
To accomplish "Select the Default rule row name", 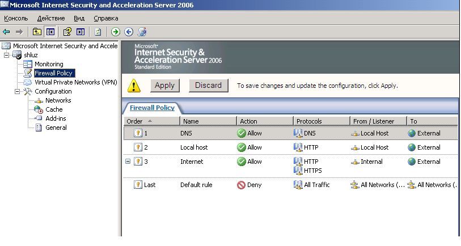I will (196, 185).
